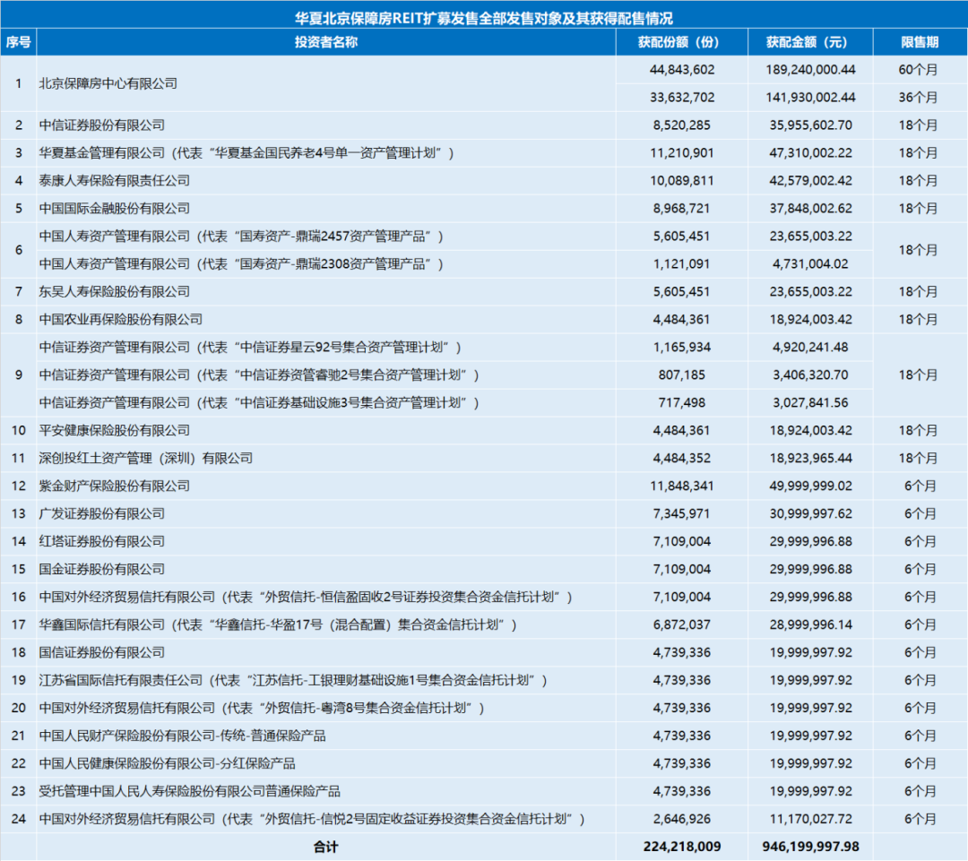The height and width of the screenshot is (861, 968).
Task: Click share value 44,843,602
Action: pyautogui.click(x=681, y=70)
